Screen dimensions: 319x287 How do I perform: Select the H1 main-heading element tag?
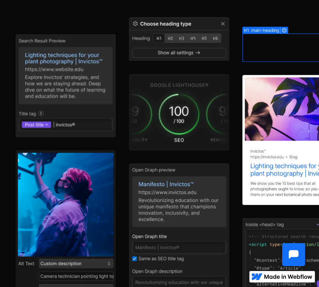click(x=261, y=30)
